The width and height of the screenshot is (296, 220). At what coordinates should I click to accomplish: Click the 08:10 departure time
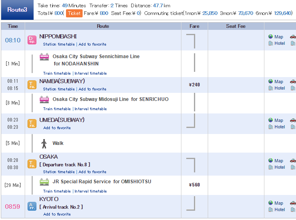[13, 40]
